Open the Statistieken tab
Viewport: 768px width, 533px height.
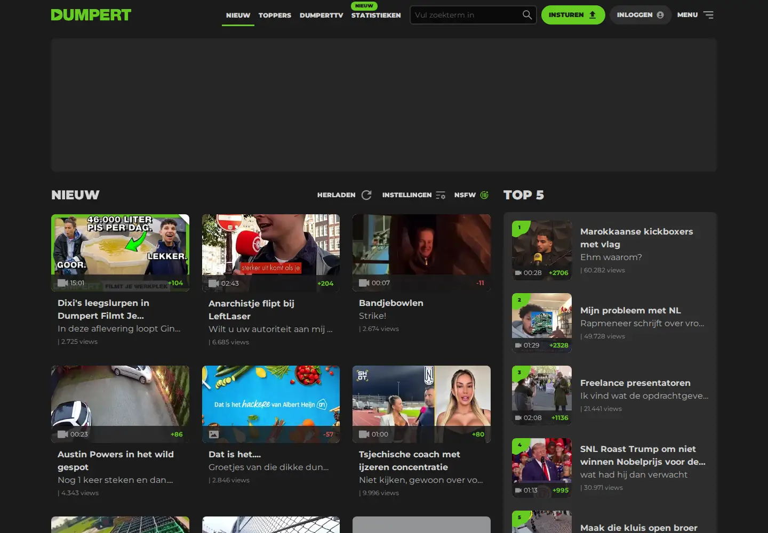click(x=376, y=15)
